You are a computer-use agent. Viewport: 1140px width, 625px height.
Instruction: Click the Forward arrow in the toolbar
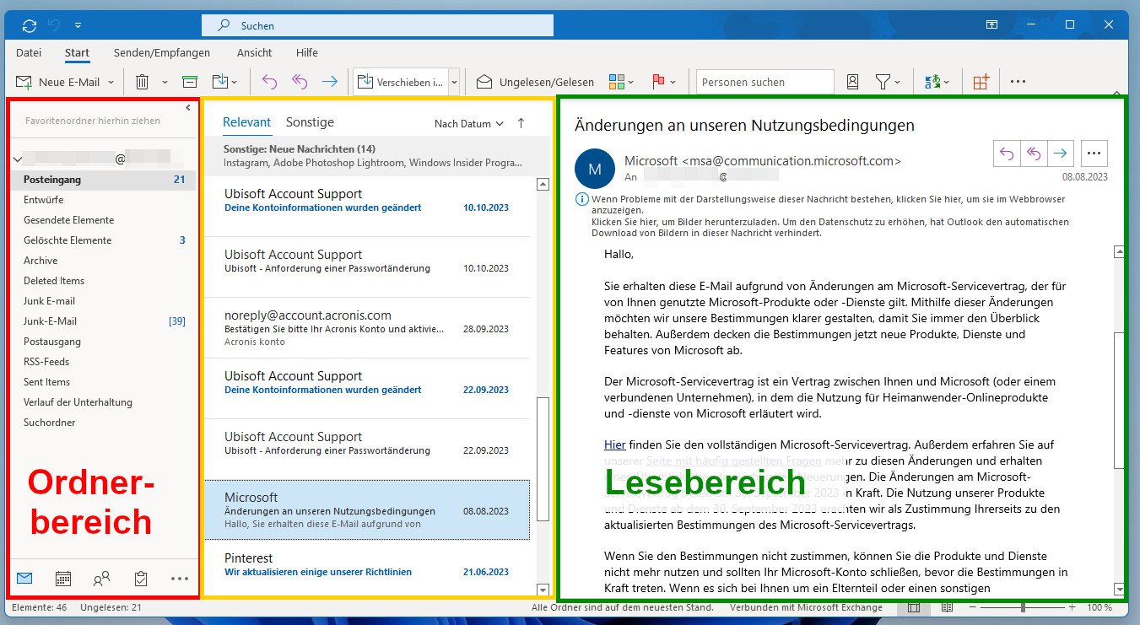click(x=329, y=82)
